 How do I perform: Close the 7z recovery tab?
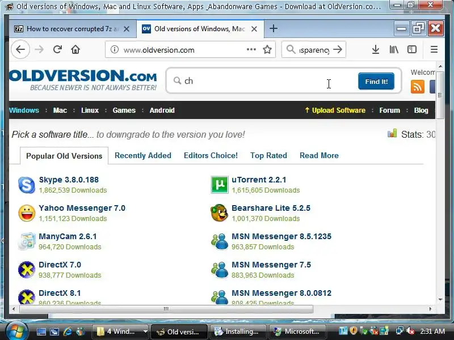click(127, 29)
